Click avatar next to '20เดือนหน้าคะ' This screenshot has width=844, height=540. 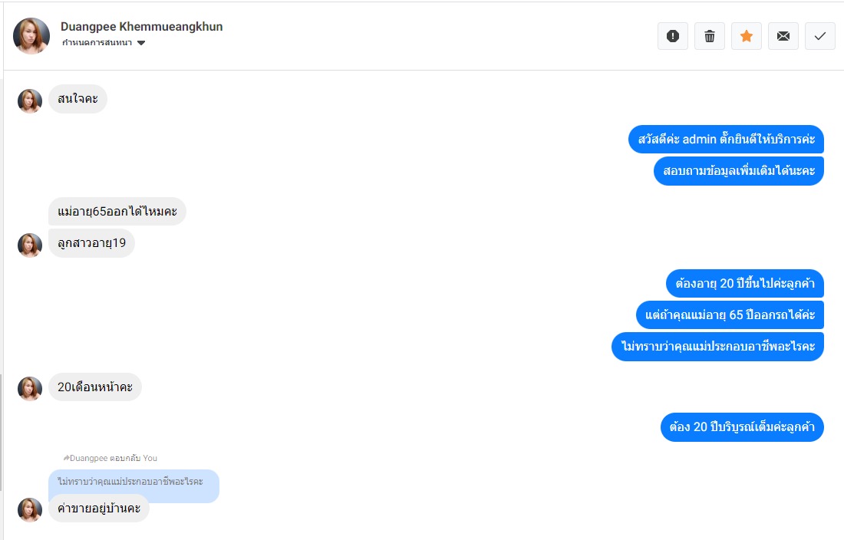(30, 388)
